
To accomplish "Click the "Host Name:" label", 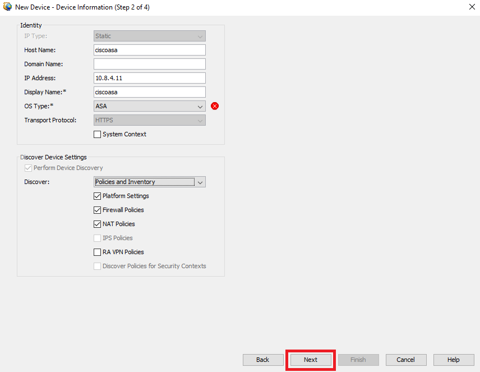I will click(40, 50).
